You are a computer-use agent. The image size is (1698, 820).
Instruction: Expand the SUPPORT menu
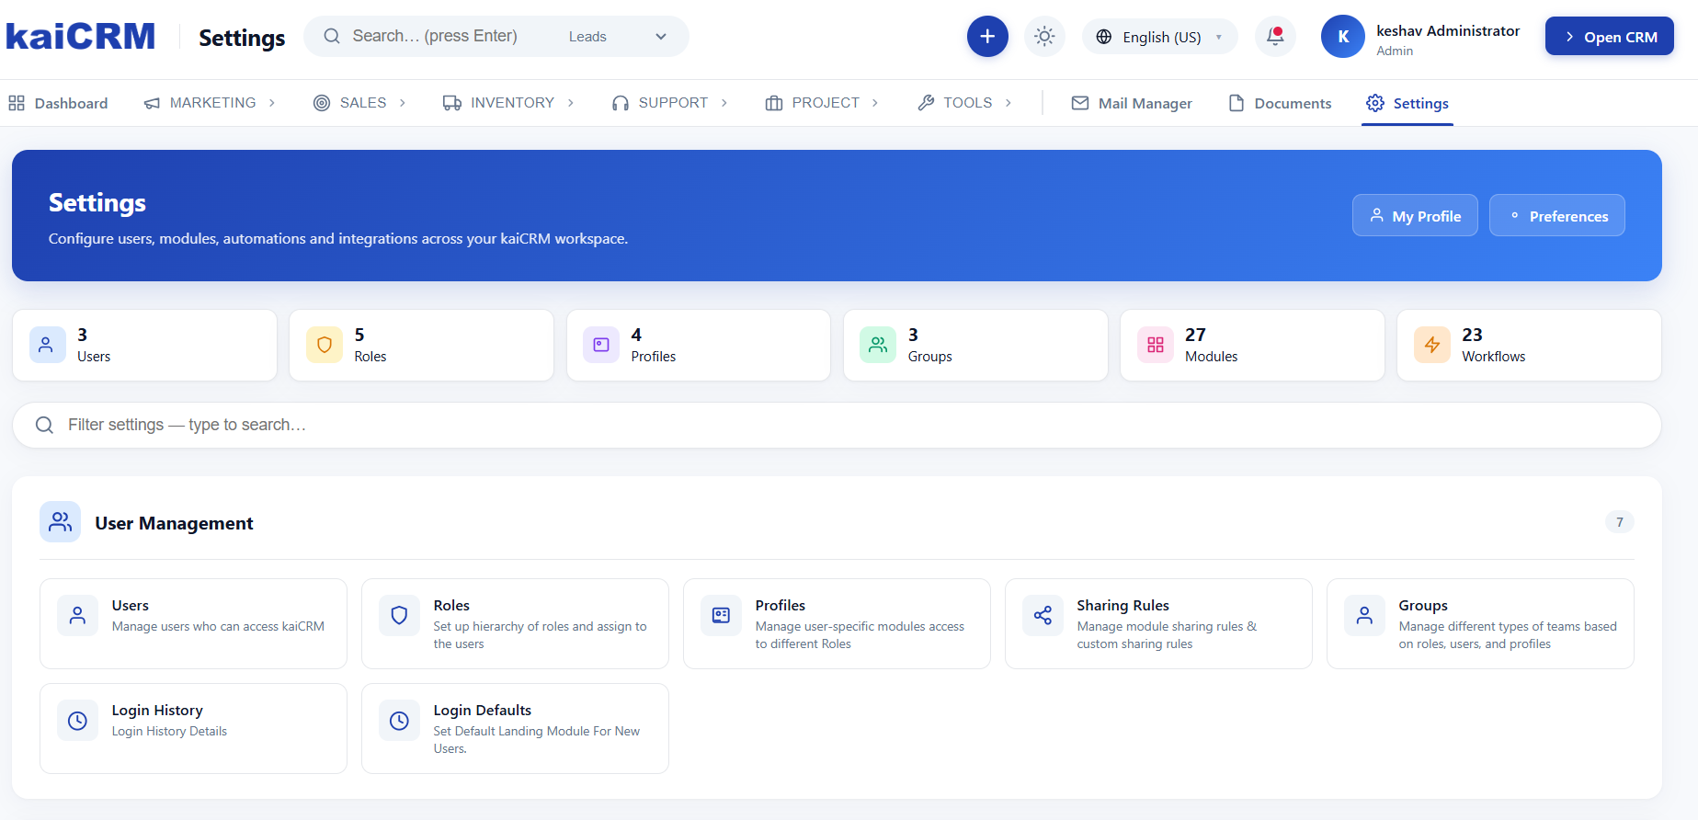(670, 103)
